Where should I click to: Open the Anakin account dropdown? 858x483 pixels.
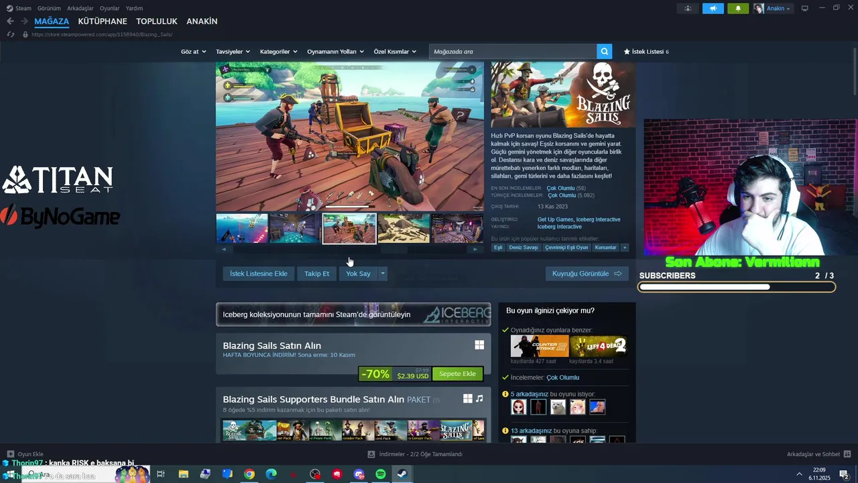pyautogui.click(x=772, y=8)
